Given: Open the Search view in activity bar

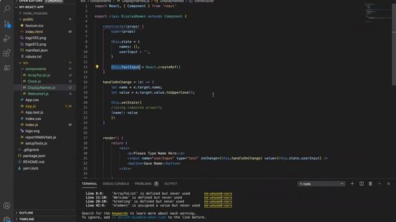Looking at the screenshot, I should point(7,9).
